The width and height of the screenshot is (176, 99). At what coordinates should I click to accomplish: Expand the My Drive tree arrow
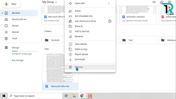(2, 13)
